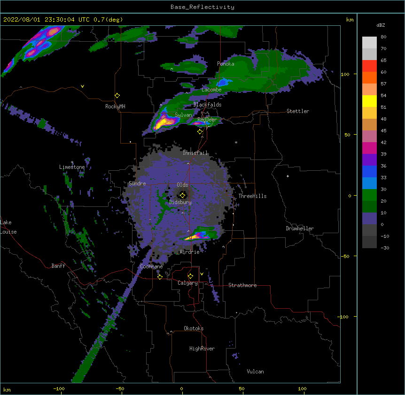Click the Sundre town label
This screenshot has width=405, height=395.
click(137, 183)
